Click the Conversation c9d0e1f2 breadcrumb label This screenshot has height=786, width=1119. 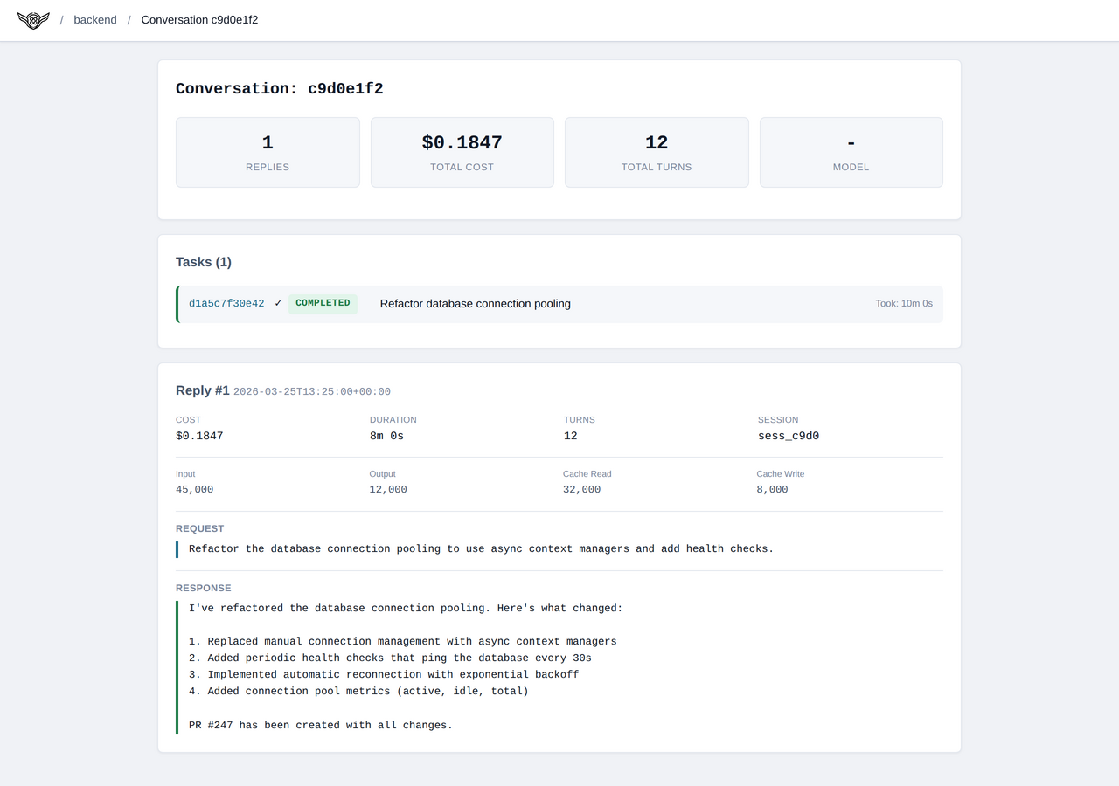click(x=199, y=19)
